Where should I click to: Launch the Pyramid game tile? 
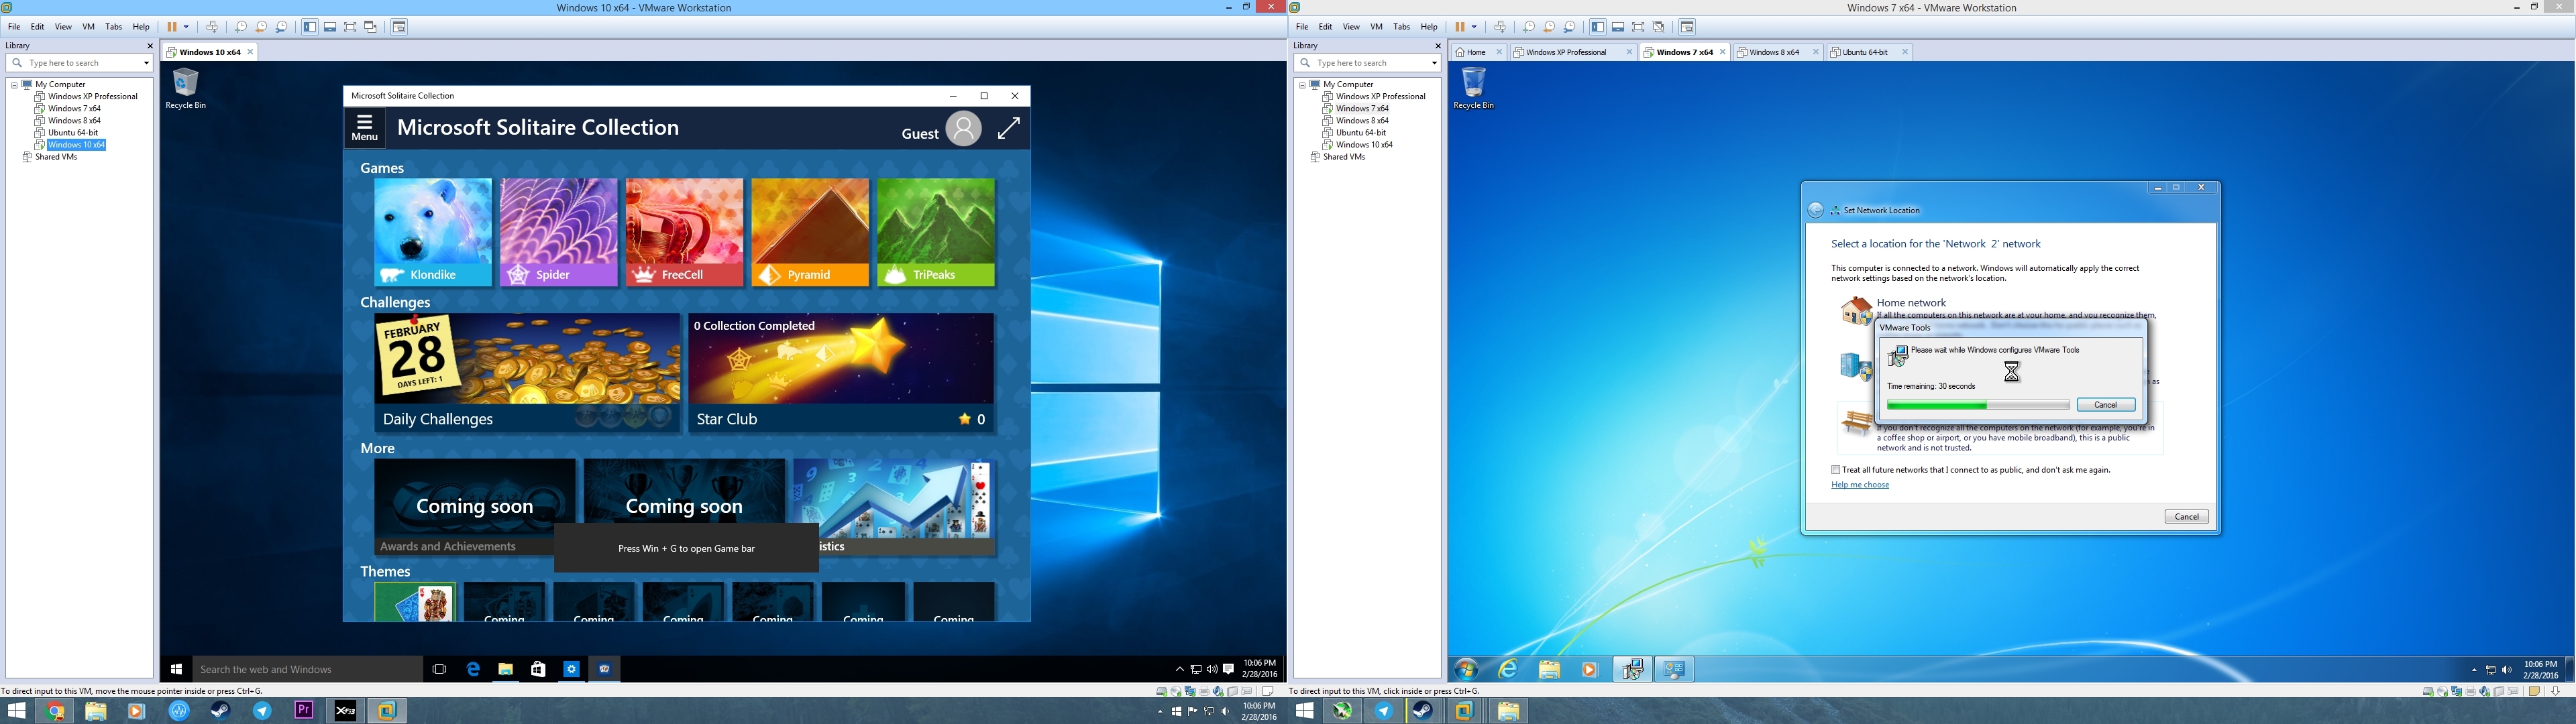click(810, 233)
